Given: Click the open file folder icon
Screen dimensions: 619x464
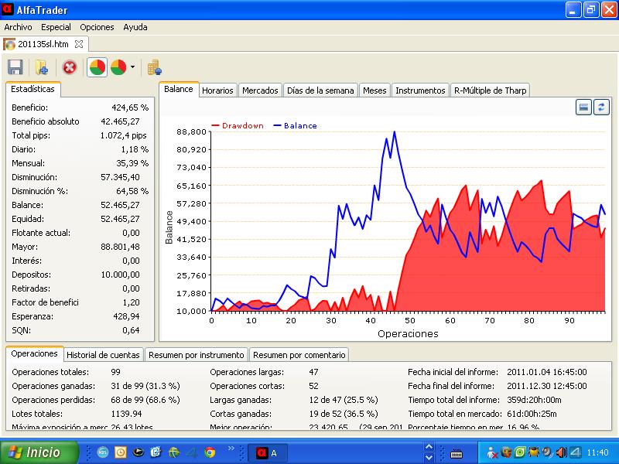Looking at the screenshot, I should click(x=42, y=67).
